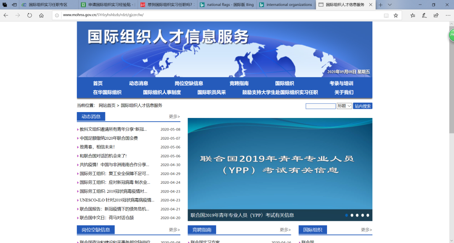Click the site search text field
The height and width of the screenshot is (243, 454).
pyautogui.click(x=320, y=106)
